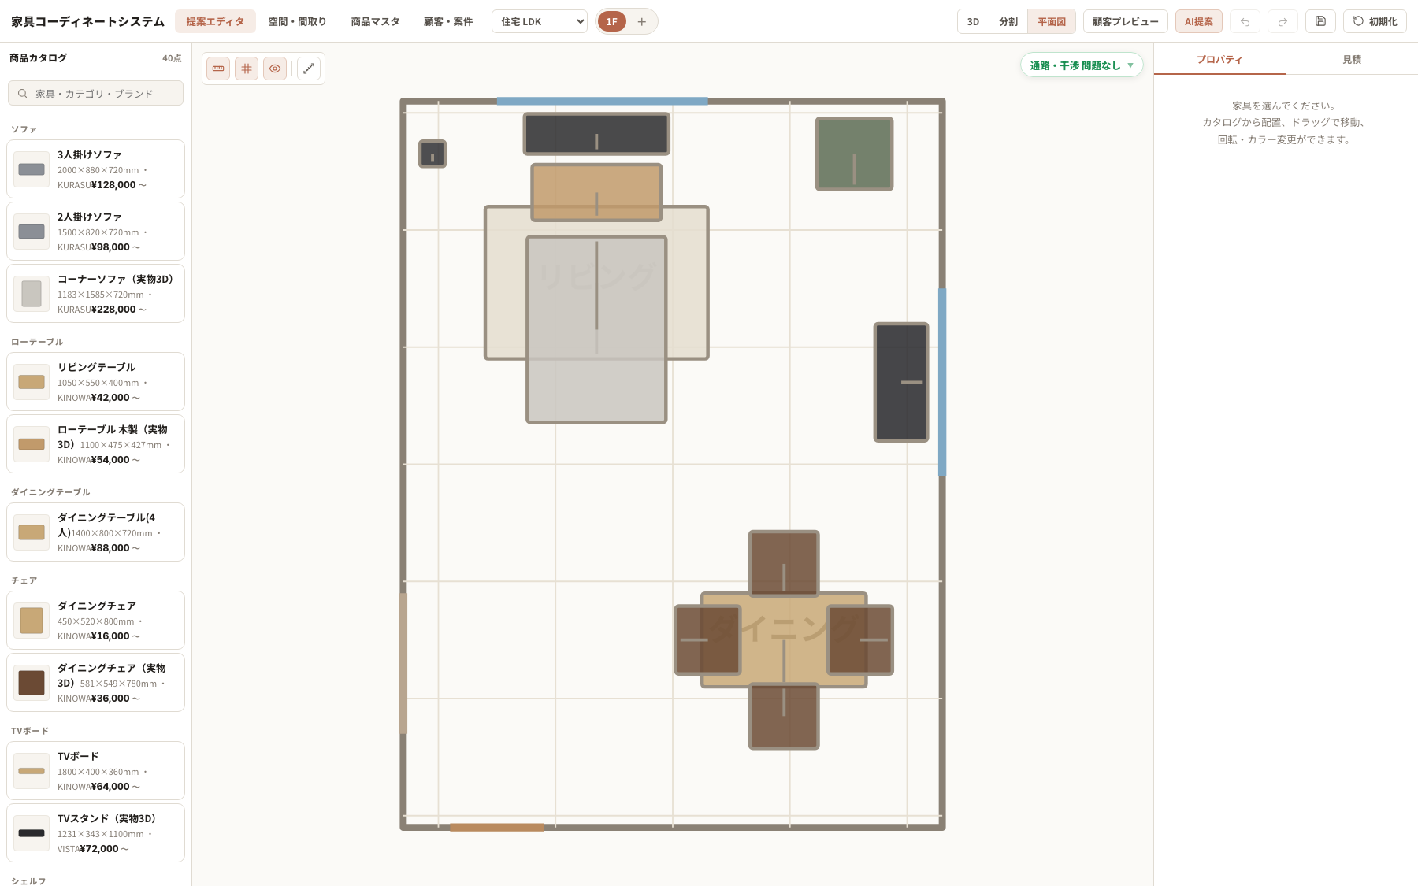Switch to 分割 split view
Viewport: 1418px width, 886px height.
(x=1008, y=21)
